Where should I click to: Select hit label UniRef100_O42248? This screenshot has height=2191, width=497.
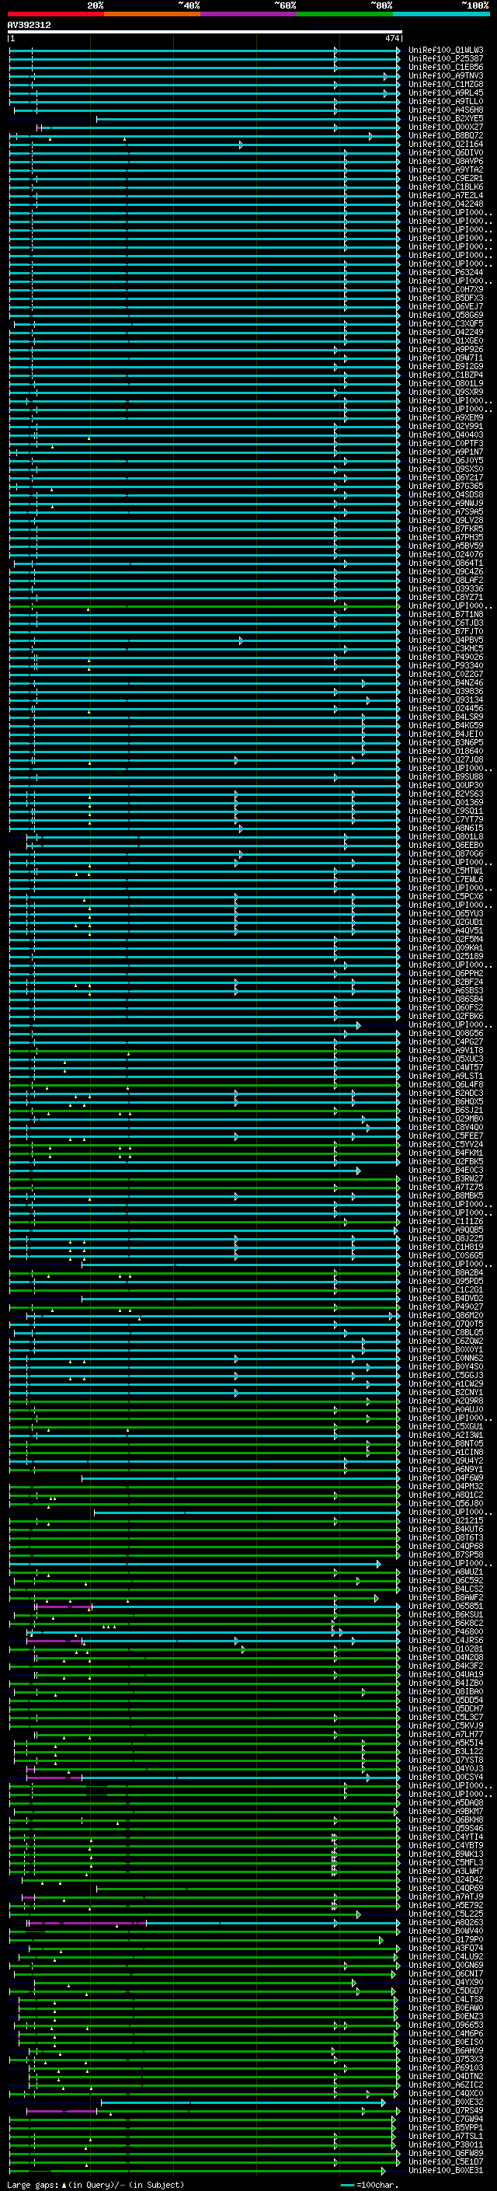click(x=446, y=204)
